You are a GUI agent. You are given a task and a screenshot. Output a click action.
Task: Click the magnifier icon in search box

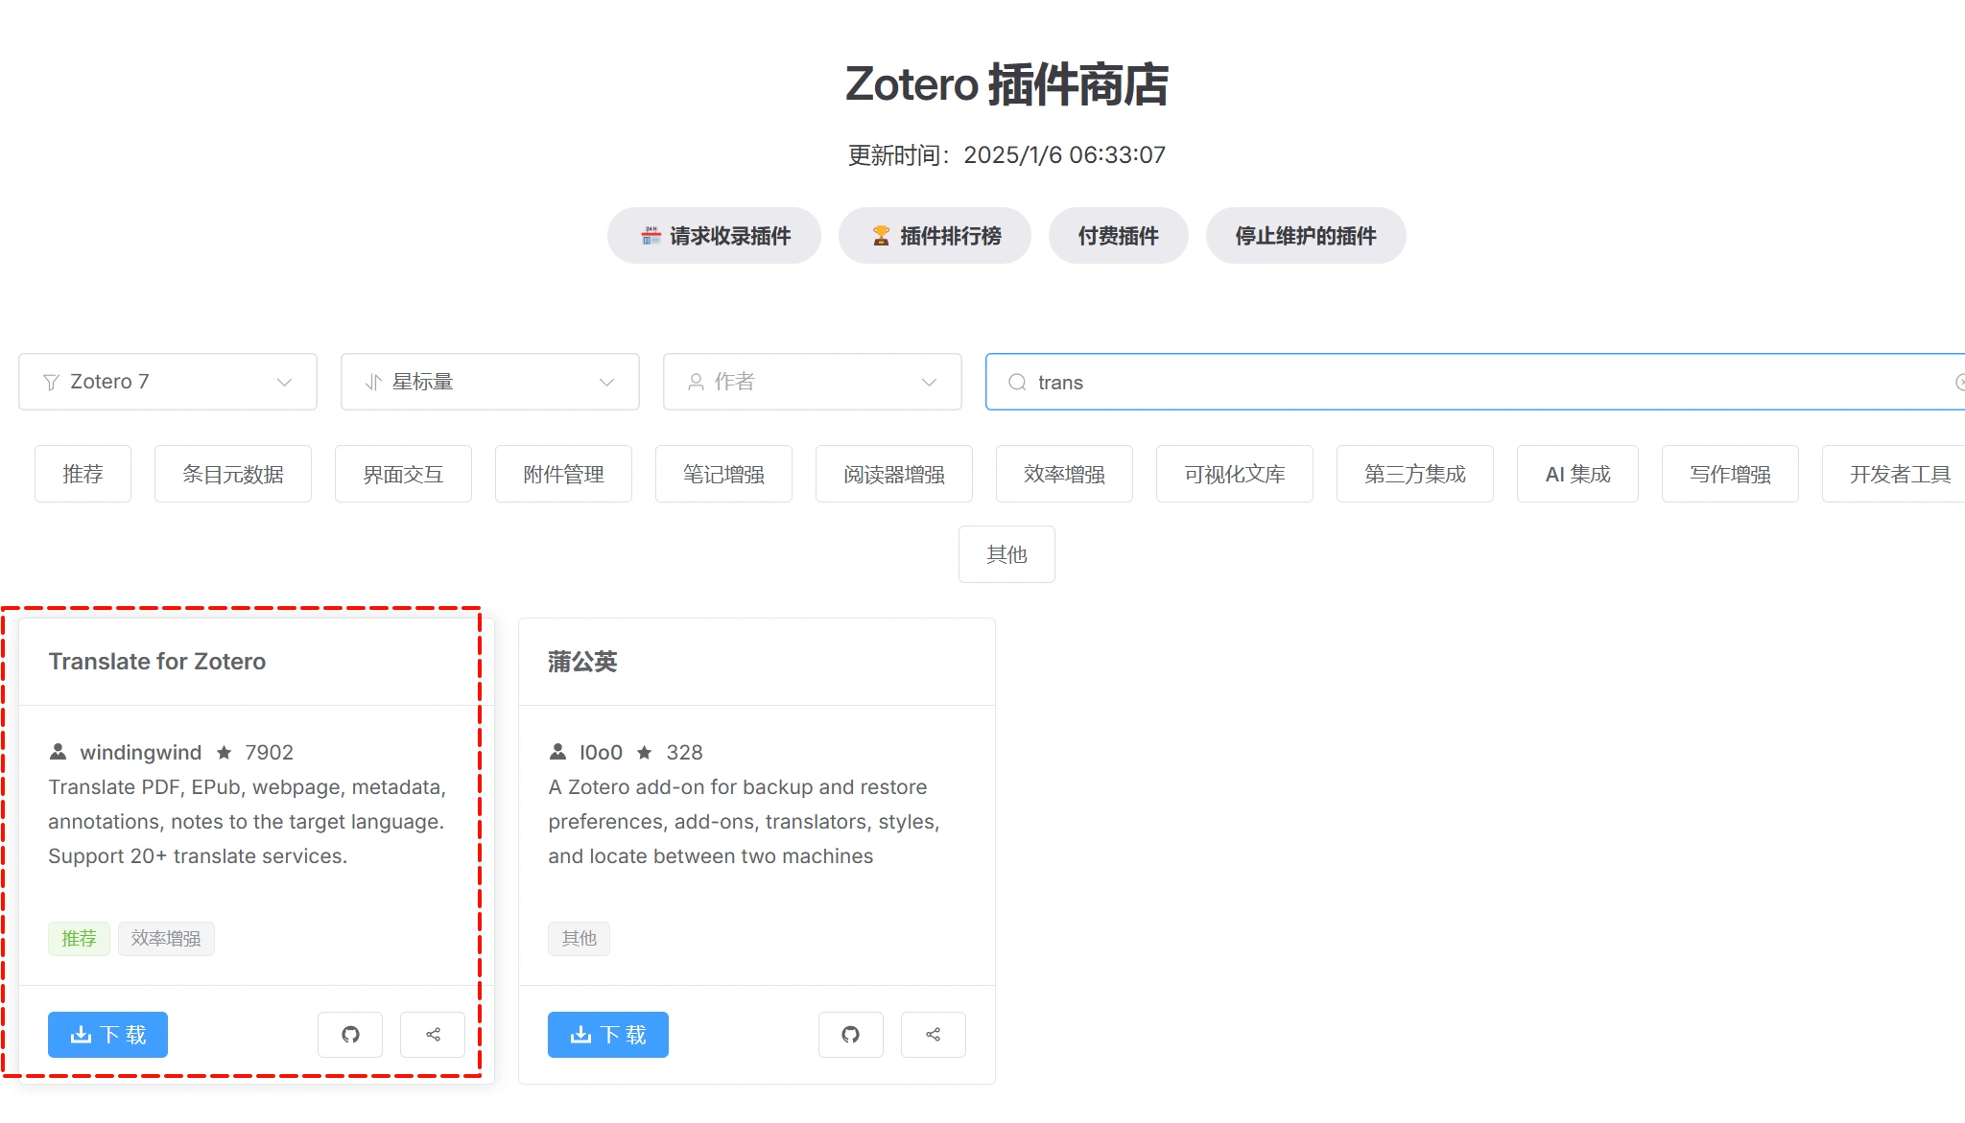point(1017,383)
